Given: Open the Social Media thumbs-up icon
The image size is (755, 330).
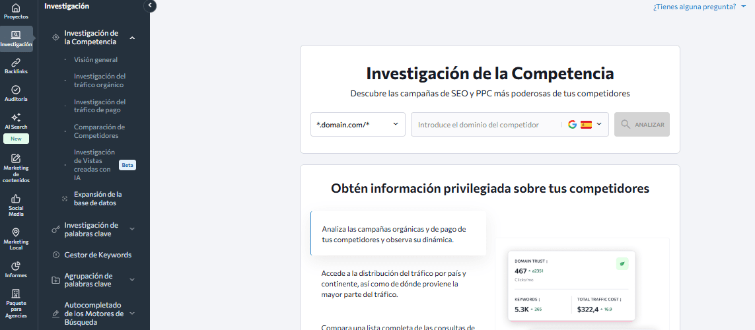Looking at the screenshot, I should (x=16, y=199).
